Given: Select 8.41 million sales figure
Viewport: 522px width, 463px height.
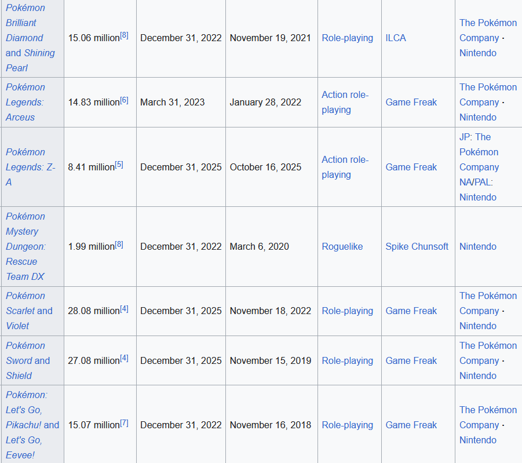Looking at the screenshot, I should pyautogui.click(x=92, y=167).
